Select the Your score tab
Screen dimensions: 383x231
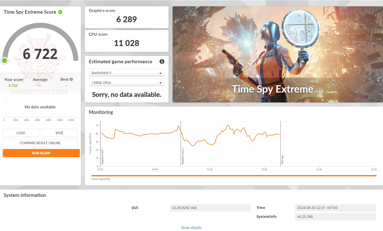14,79
